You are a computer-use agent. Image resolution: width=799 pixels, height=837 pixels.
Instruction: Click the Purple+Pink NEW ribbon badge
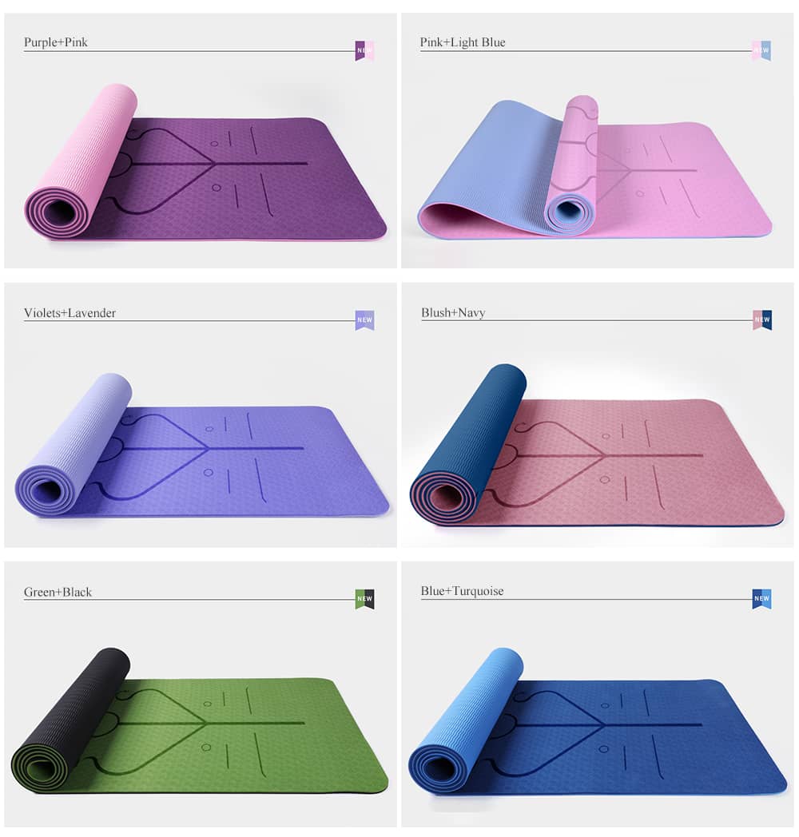[364, 50]
